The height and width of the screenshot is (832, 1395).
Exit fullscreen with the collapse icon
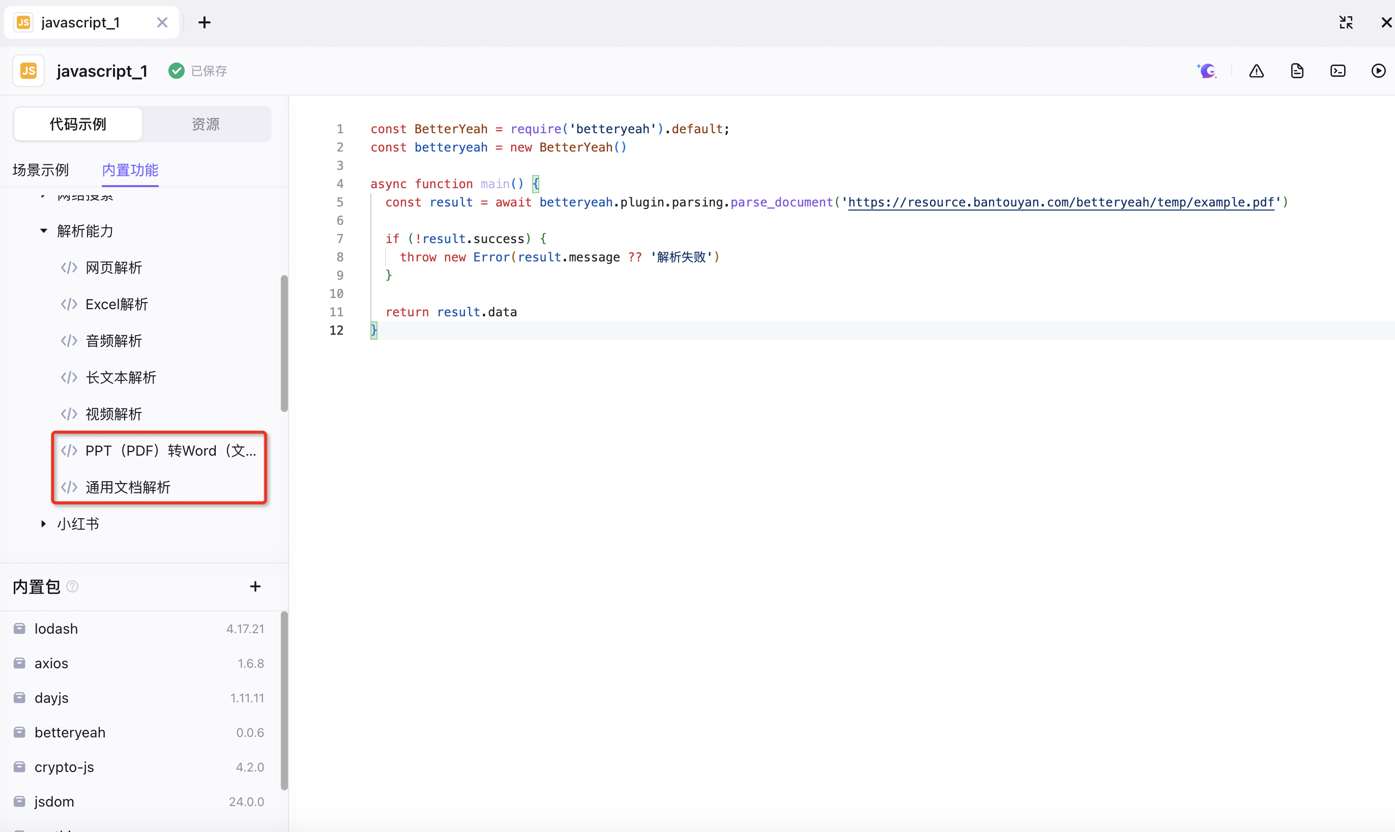coord(1346,22)
